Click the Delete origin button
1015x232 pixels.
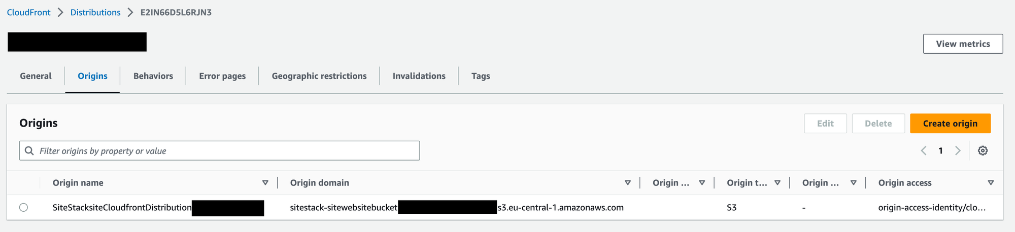click(878, 124)
